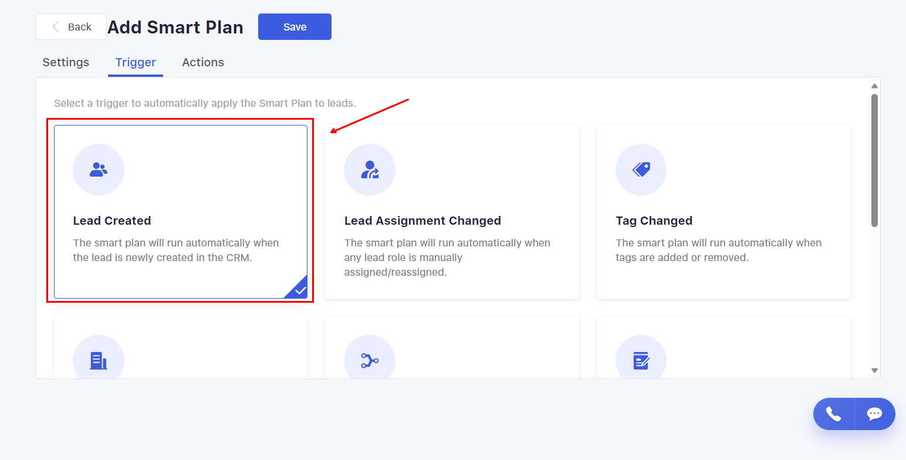
Task: Click the checkmark on Lead Created card
Action: point(300,290)
